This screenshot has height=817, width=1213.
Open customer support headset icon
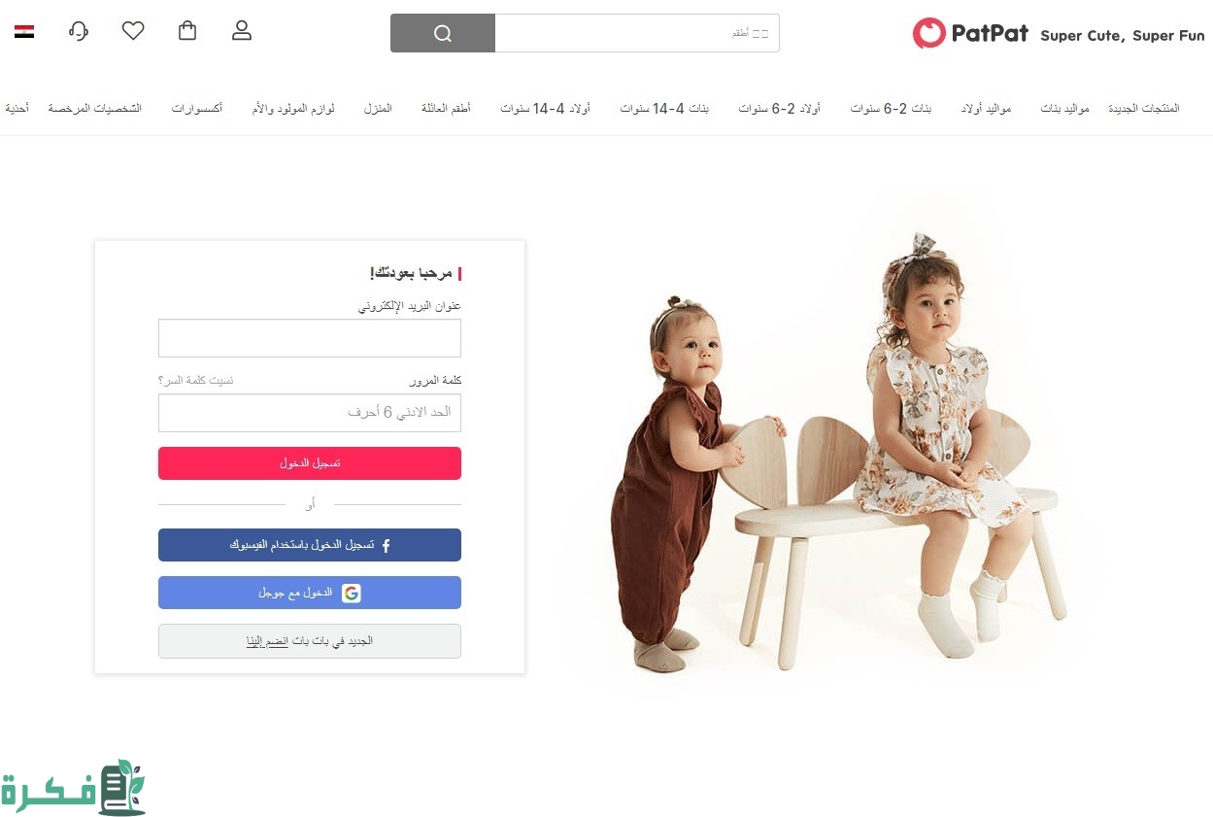[79, 31]
